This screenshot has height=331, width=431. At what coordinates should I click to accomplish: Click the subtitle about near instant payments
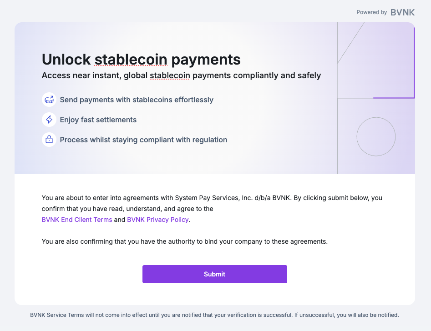(x=181, y=75)
